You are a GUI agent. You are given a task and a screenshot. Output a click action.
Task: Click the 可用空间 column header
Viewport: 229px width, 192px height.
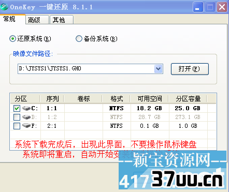pyautogui.click(x=150, y=99)
